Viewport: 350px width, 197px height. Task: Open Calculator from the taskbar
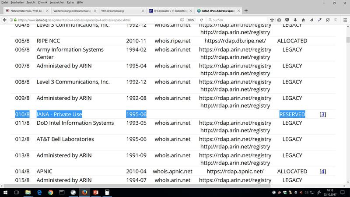click(x=107, y=192)
